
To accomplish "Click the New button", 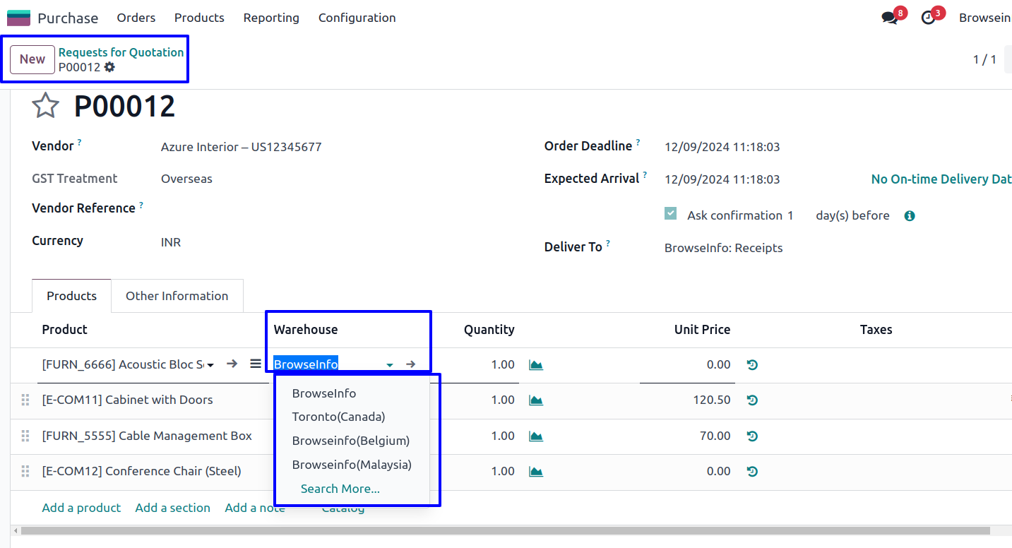I will 32,59.
